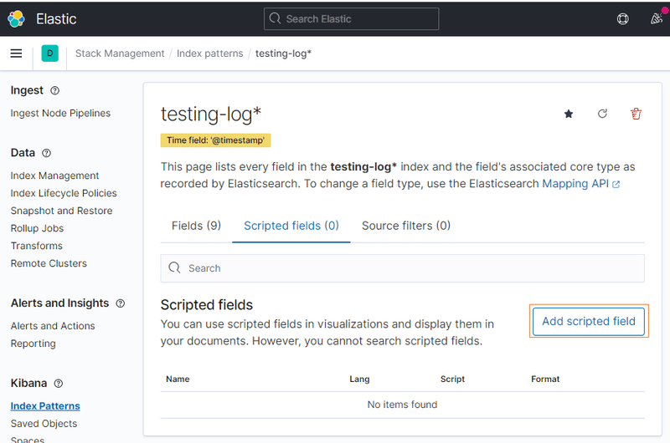Set index pattern as default star
The width and height of the screenshot is (670, 443).
click(569, 115)
